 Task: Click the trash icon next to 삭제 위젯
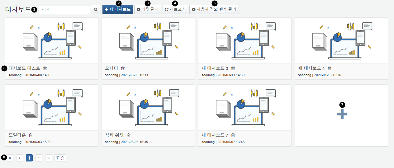[128, 135]
